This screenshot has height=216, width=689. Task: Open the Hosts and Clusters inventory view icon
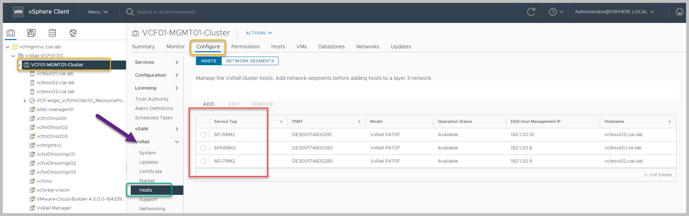click(x=11, y=33)
